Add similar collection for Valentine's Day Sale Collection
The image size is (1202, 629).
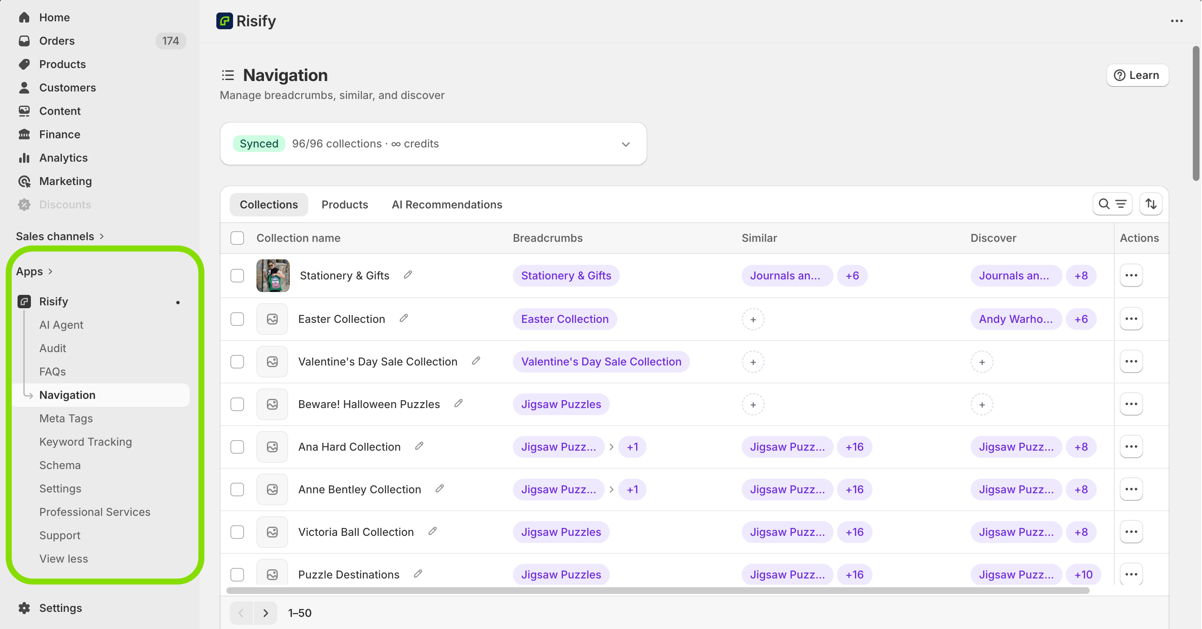tap(753, 362)
